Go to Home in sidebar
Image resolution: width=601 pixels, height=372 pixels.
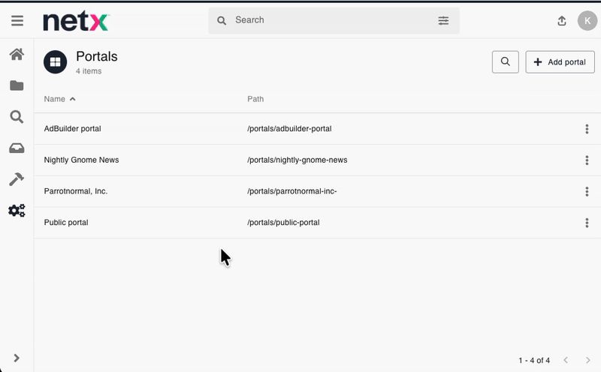pos(17,54)
